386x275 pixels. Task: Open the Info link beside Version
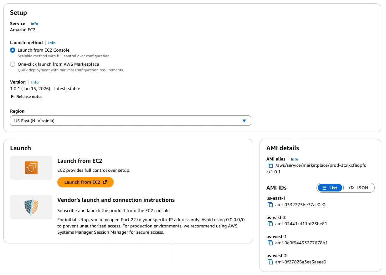tap(34, 82)
